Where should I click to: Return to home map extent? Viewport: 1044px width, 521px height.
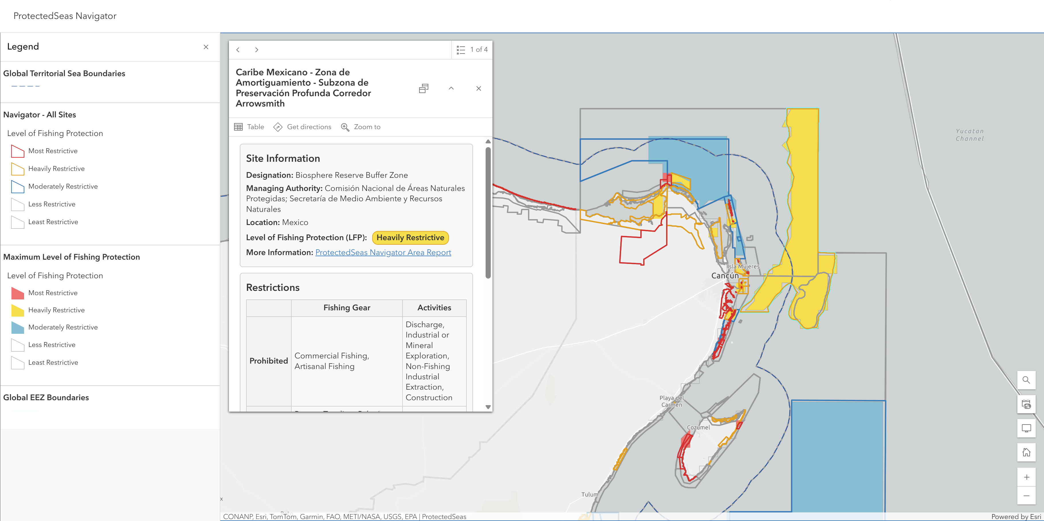(1026, 452)
